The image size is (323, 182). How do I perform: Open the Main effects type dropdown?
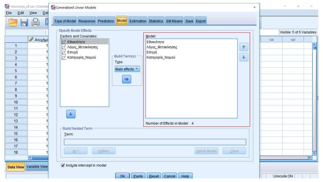127,69
